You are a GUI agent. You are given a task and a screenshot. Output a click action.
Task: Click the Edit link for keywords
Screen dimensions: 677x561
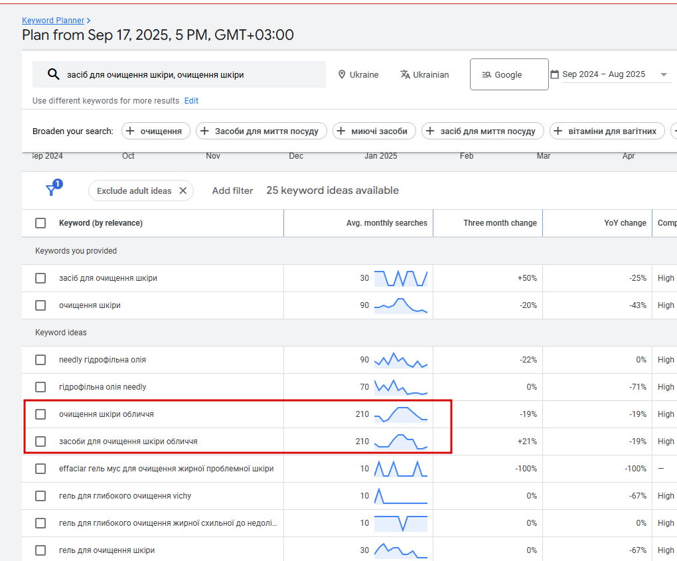[x=191, y=101]
